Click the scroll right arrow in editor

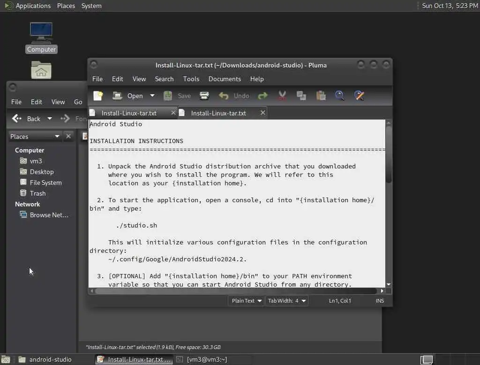pos(382,291)
